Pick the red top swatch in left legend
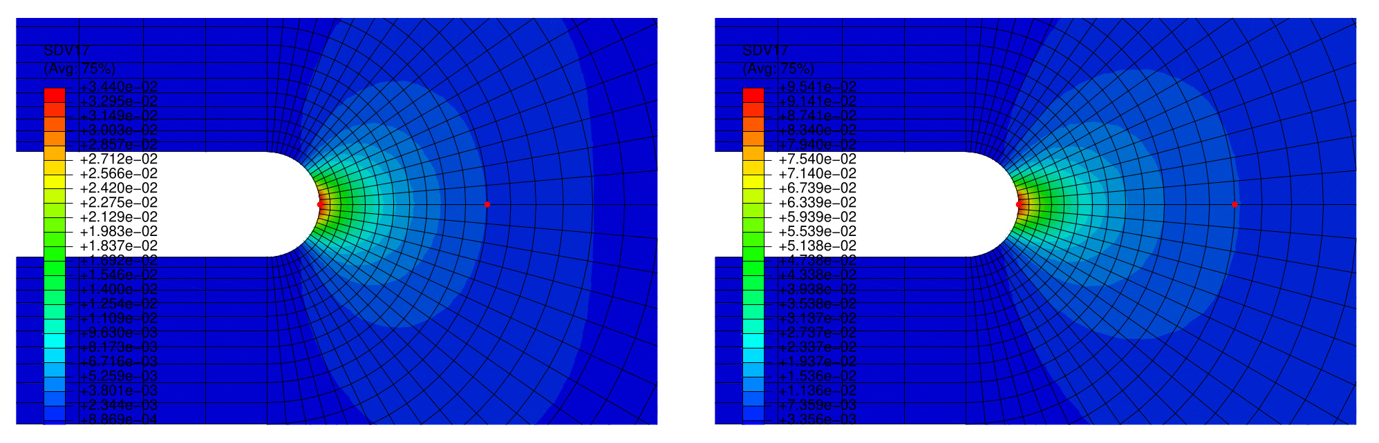1379x443 pixels. (x=55, y=95)
